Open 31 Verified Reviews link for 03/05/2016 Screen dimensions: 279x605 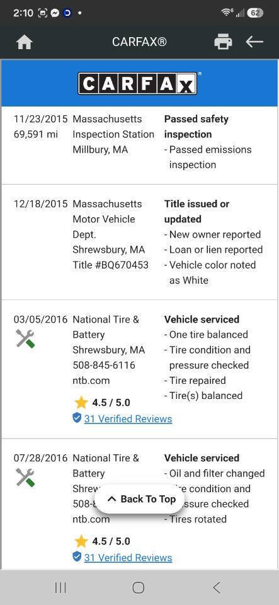(128, 418)
